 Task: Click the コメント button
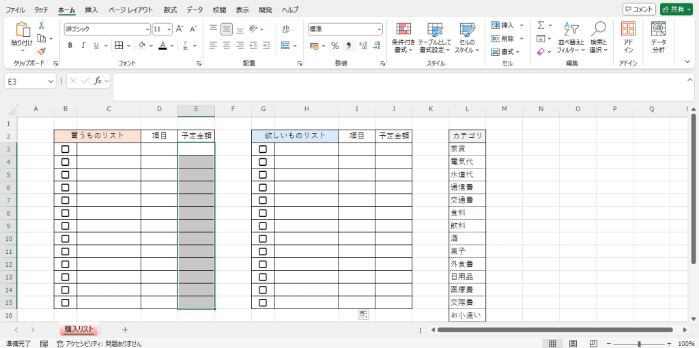coord(639,10)
